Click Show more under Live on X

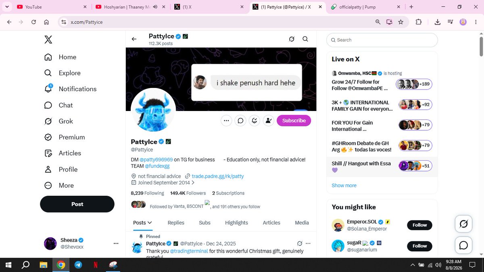pyautogui.click(x=344, y=186)
